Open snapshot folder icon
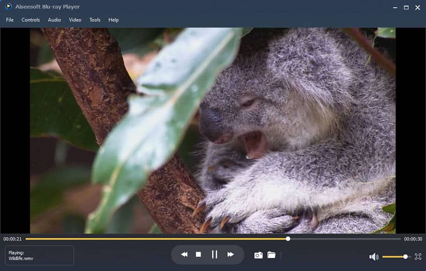The height and width of the screenshot is (271, 426). pyautogui.click(x=272, y=255)
